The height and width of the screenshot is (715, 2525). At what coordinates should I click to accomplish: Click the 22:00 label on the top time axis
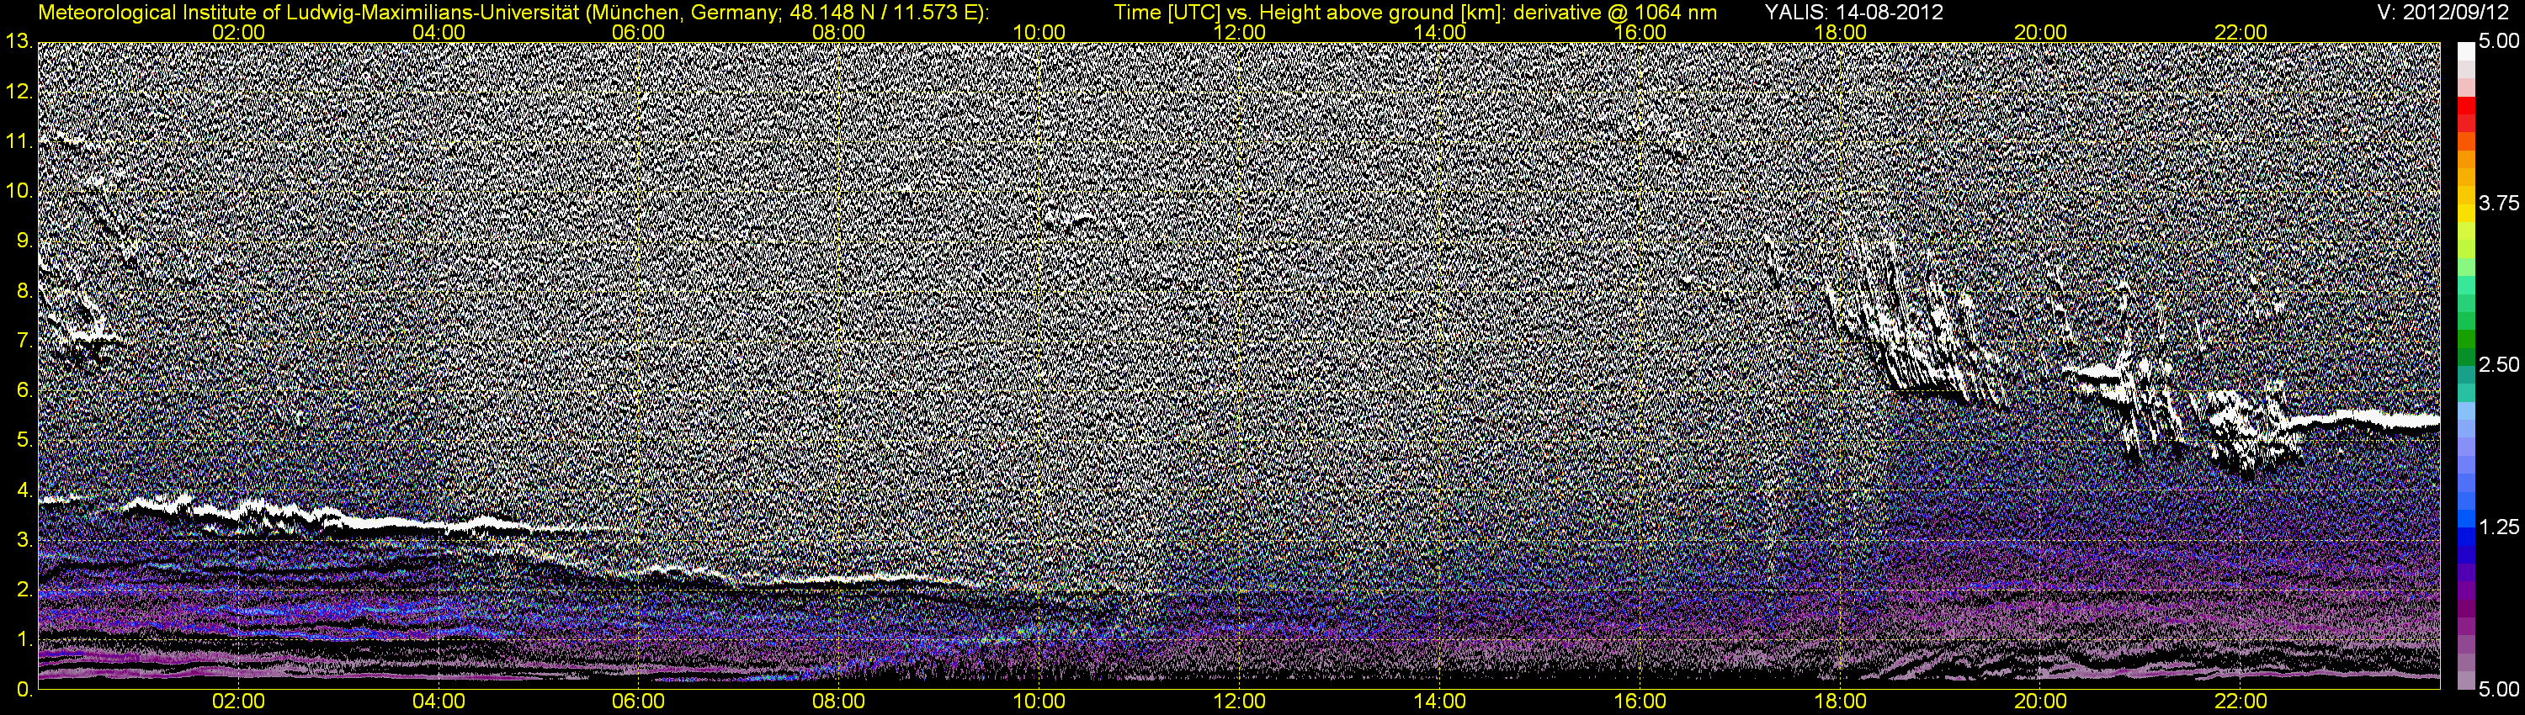tap(2241, 32)
